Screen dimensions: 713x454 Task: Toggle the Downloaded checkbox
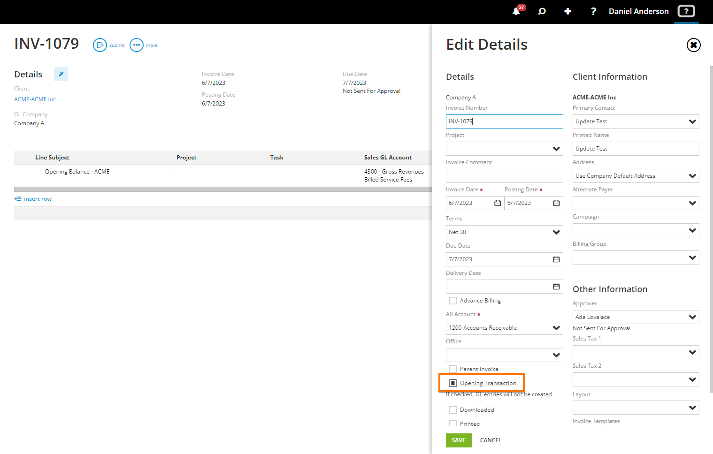pyautogui.click(x=453, y=410)
